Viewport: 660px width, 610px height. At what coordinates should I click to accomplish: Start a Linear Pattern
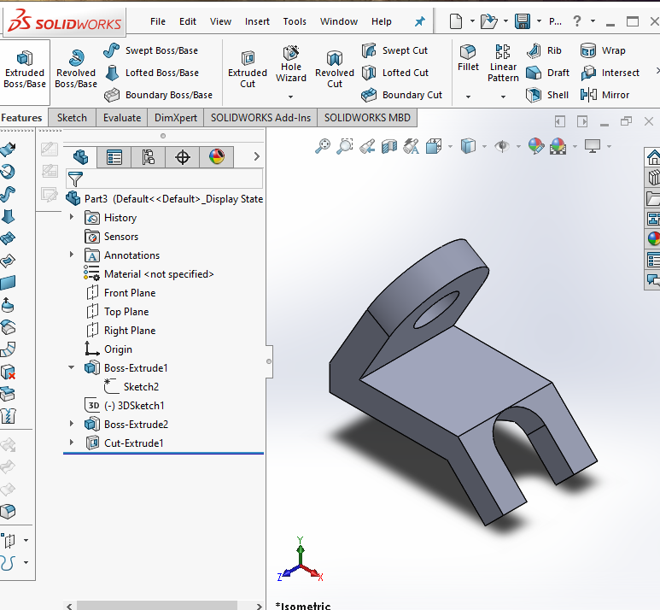tap(503, 63)
